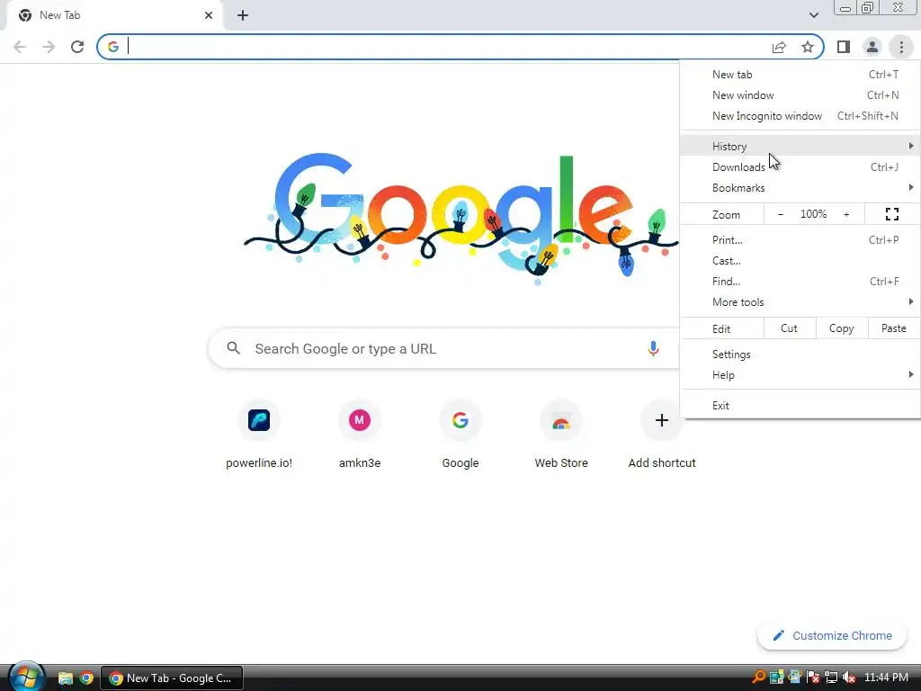
Task: Click the voice search microphone icon
Action: tap(653, 348)
